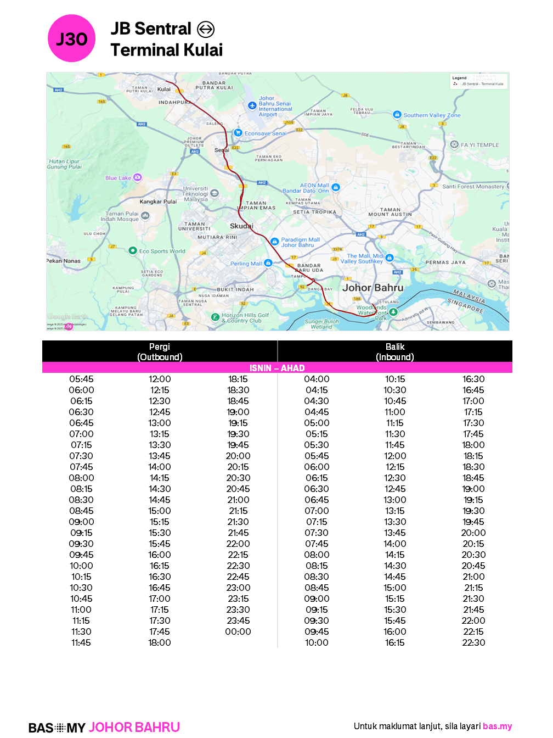Click The Mall, Mid Valley Southkey marker
This screenshot has height=738, width=553.
[x=390, y=258]
